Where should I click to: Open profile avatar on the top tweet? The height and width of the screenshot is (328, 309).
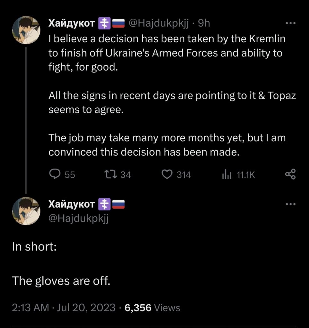click(x=26, y=30)
